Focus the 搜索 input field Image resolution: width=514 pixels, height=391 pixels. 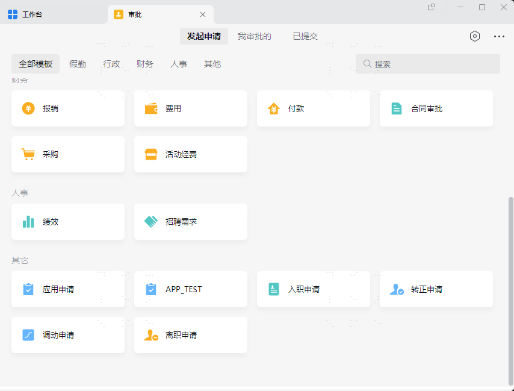(428, 64)
